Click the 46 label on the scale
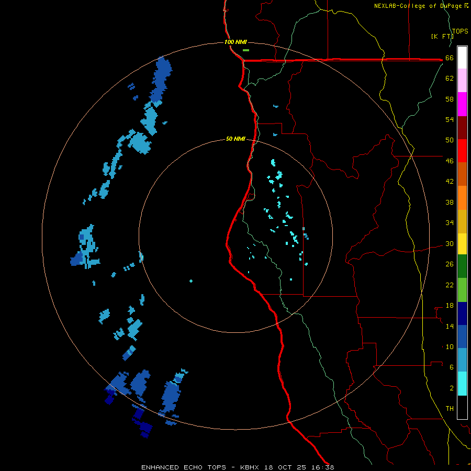Image resolution: width=471 pixels, height=471 pixels. tap(450, 161)
